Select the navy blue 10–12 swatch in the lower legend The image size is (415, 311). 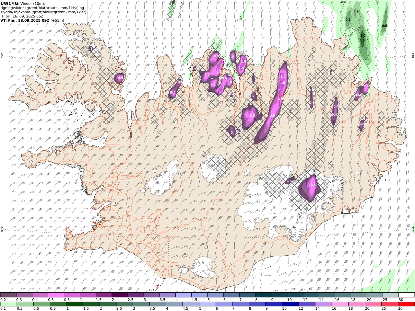[290, 304]
